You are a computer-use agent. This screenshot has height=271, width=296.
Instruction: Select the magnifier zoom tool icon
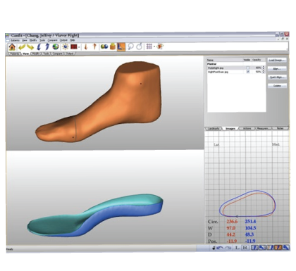click(130, 46)
